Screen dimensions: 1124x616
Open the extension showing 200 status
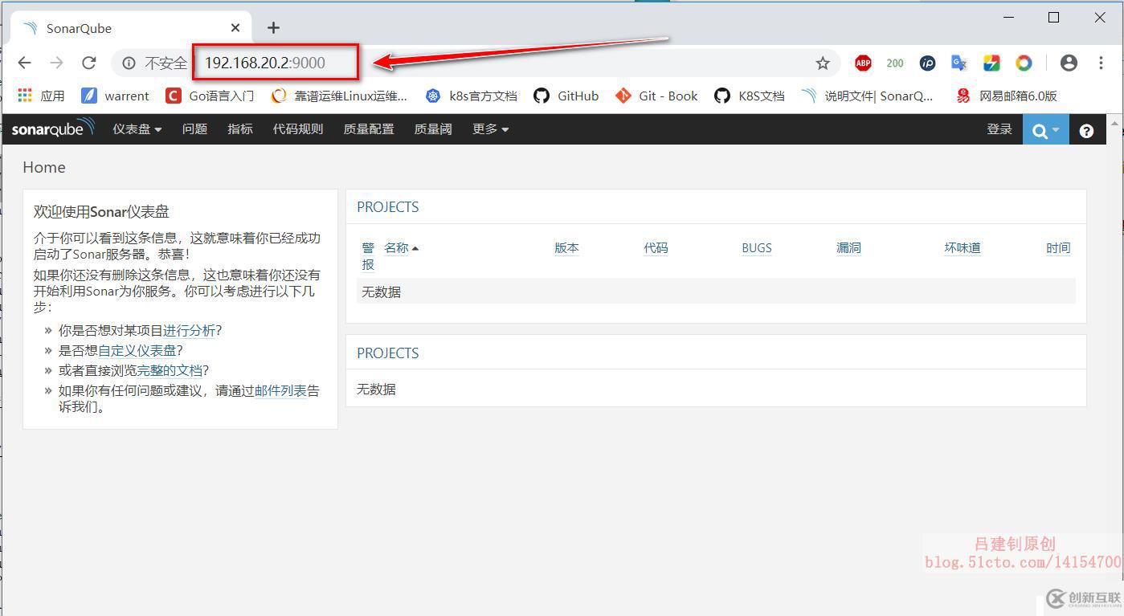895,63
